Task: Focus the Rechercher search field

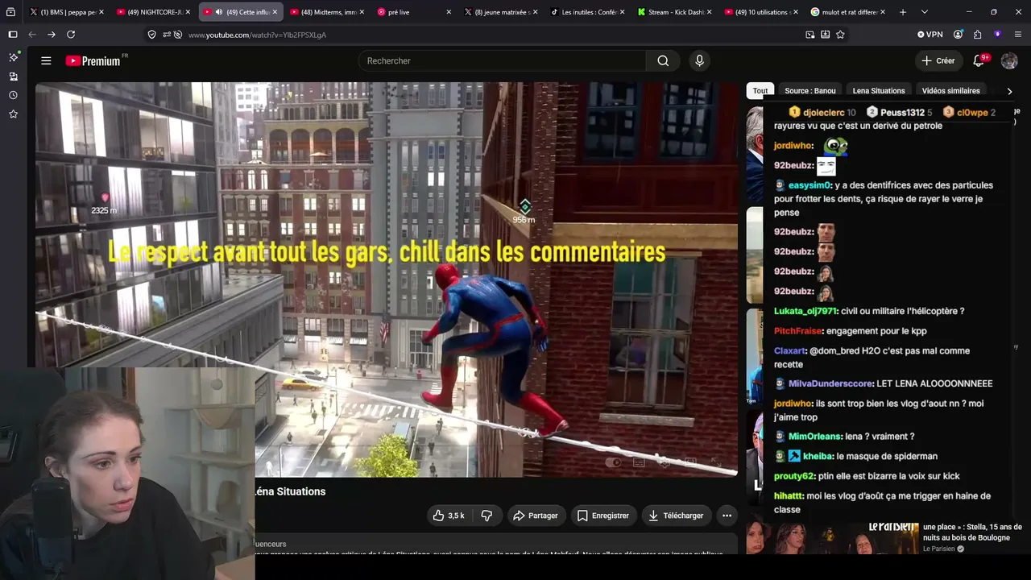Action: 502,60
